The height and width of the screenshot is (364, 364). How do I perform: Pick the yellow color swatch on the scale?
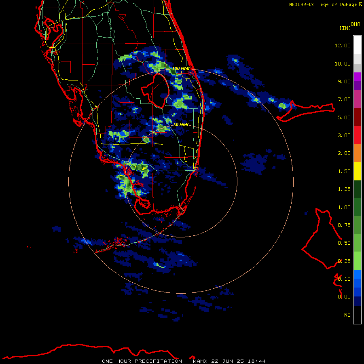click(x=357, y=171)
